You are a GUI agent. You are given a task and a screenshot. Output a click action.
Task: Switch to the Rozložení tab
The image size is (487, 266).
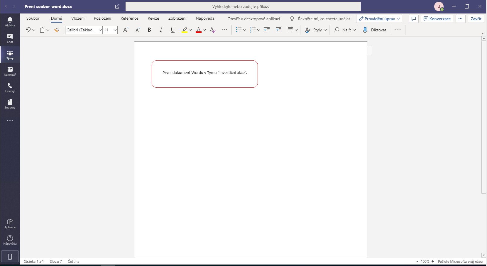[102, 18]
